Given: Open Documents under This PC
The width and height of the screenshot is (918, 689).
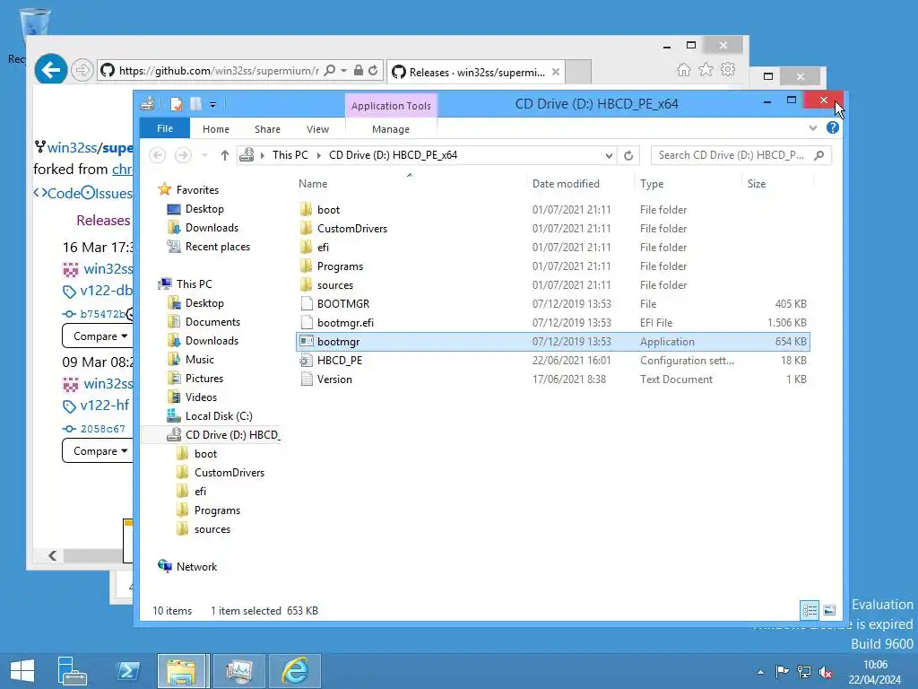Looking at the screenshot, I should pyautogui.click(x=212, y=322).
